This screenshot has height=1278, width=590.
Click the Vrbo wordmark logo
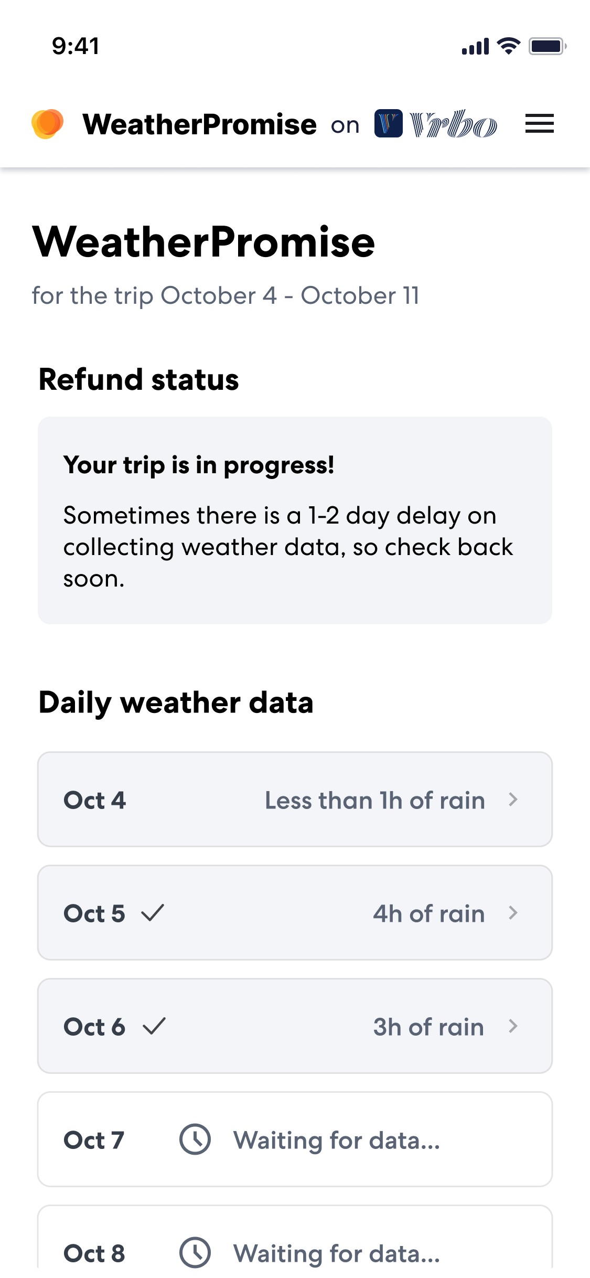coord(453,125)
